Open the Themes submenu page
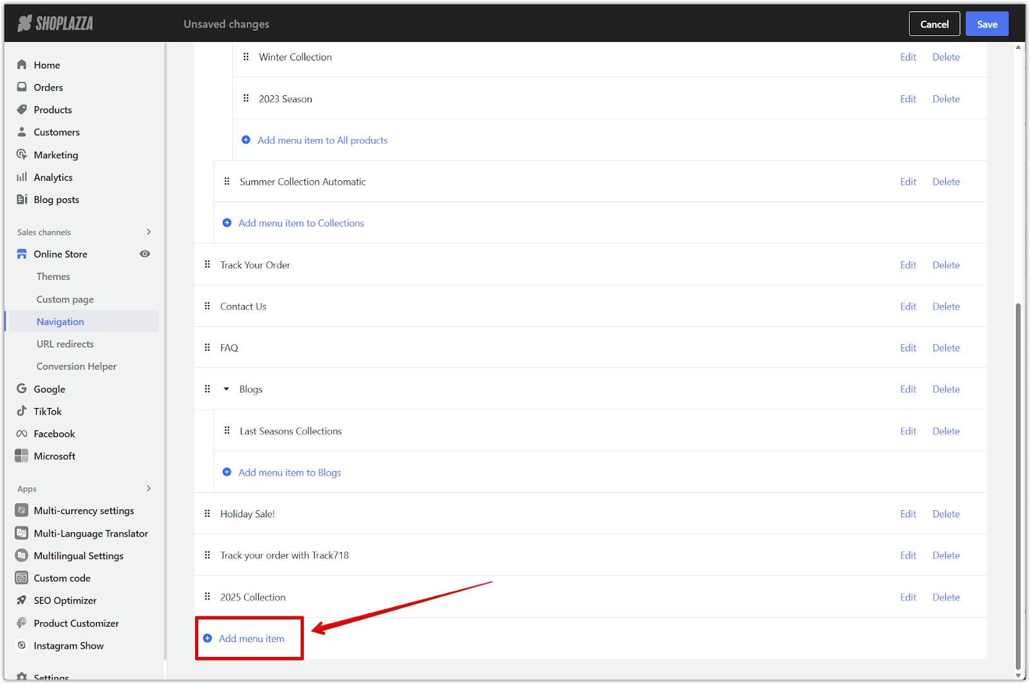The image size is (1030, 684). point(53,277)
